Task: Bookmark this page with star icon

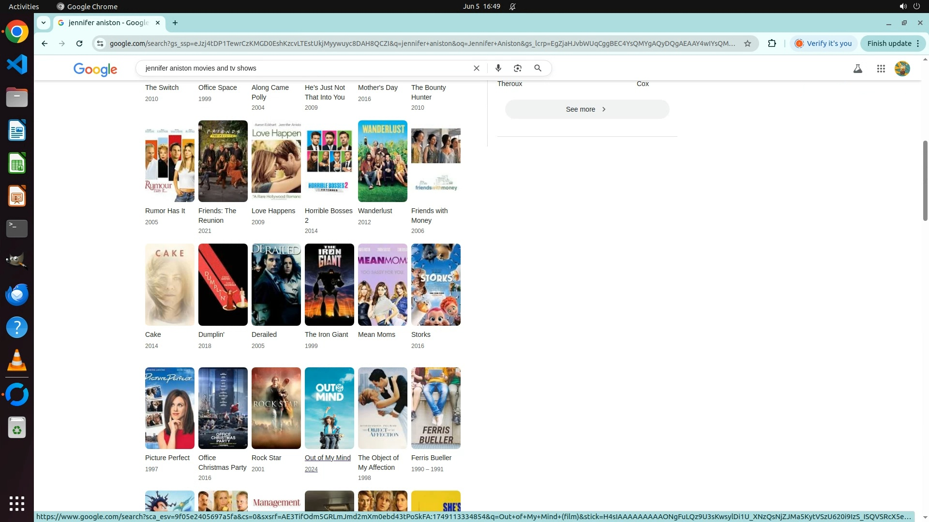Action: pyautogui.click(x=747, y=43)
